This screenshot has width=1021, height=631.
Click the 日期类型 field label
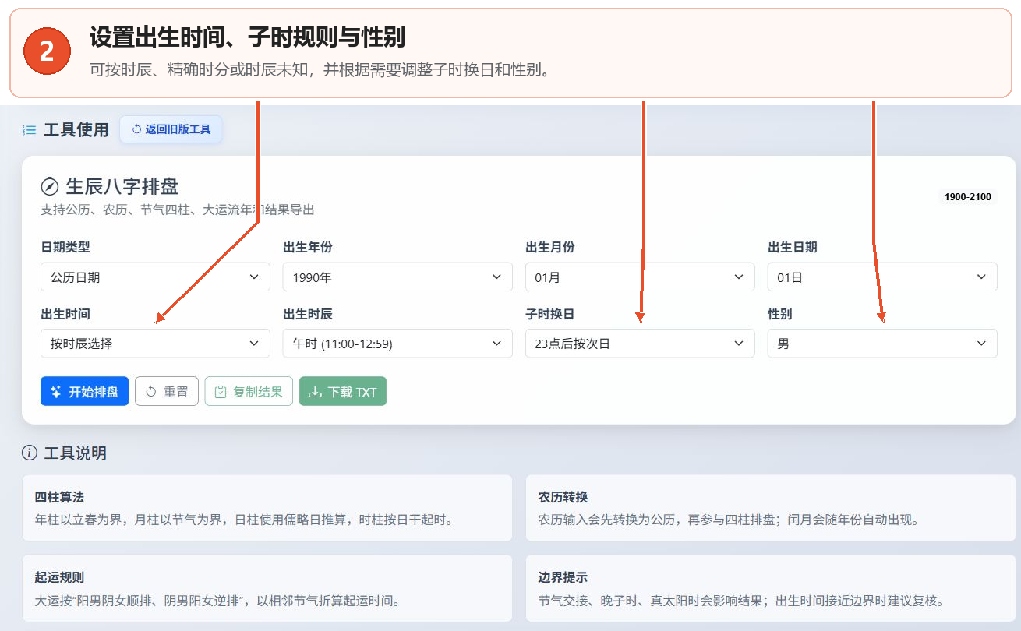click(65, 247)
